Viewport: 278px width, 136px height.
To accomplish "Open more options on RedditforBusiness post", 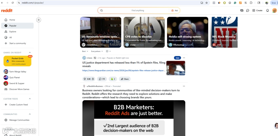I will 184,86.
